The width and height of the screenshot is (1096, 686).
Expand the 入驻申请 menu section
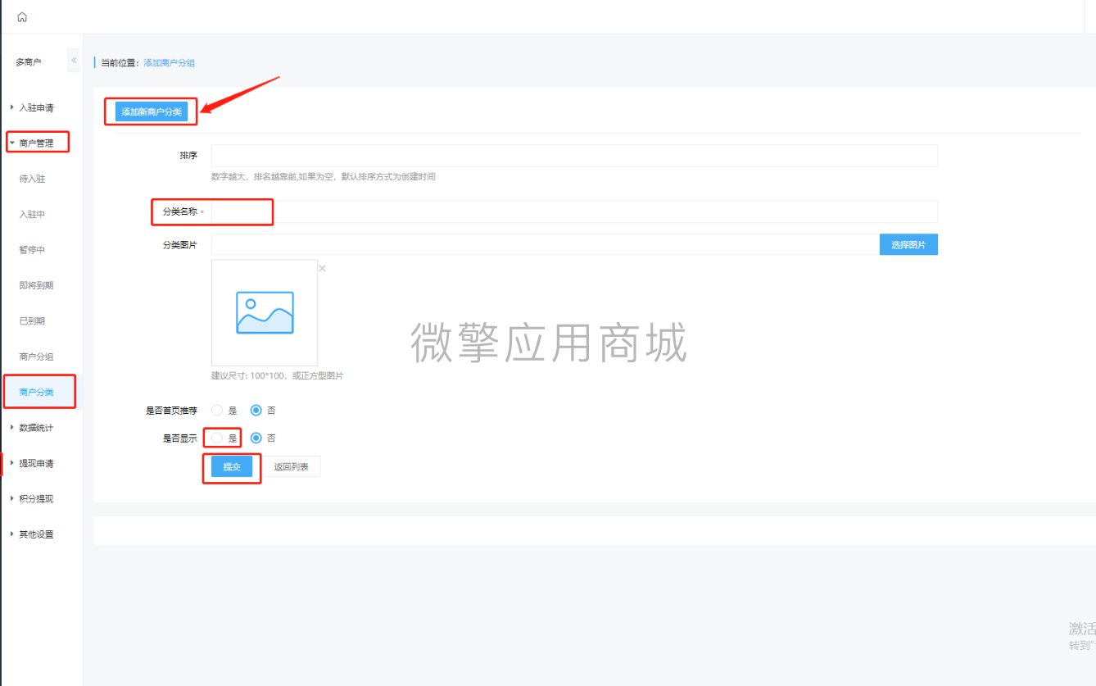click(x=36, y=107)
